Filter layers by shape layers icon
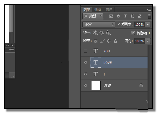 [x=133, y=16]
